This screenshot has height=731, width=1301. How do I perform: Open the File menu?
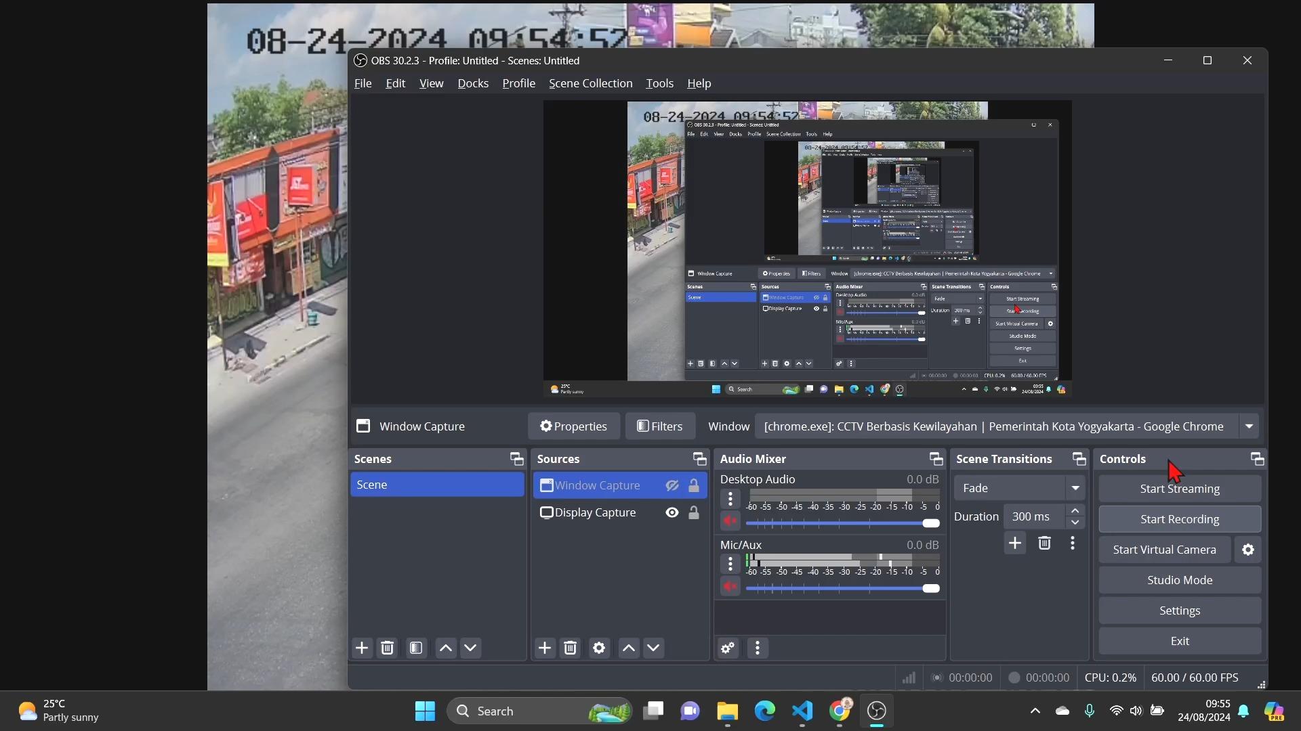coord(363,83)
